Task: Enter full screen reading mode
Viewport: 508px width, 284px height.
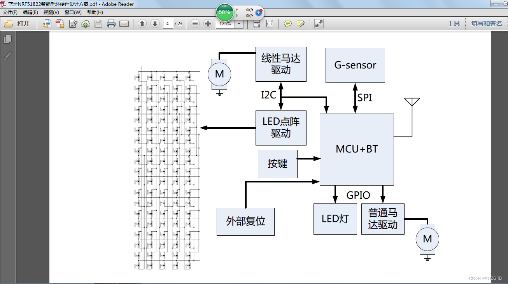Action: pyautogui.click(x=319, y=24)
